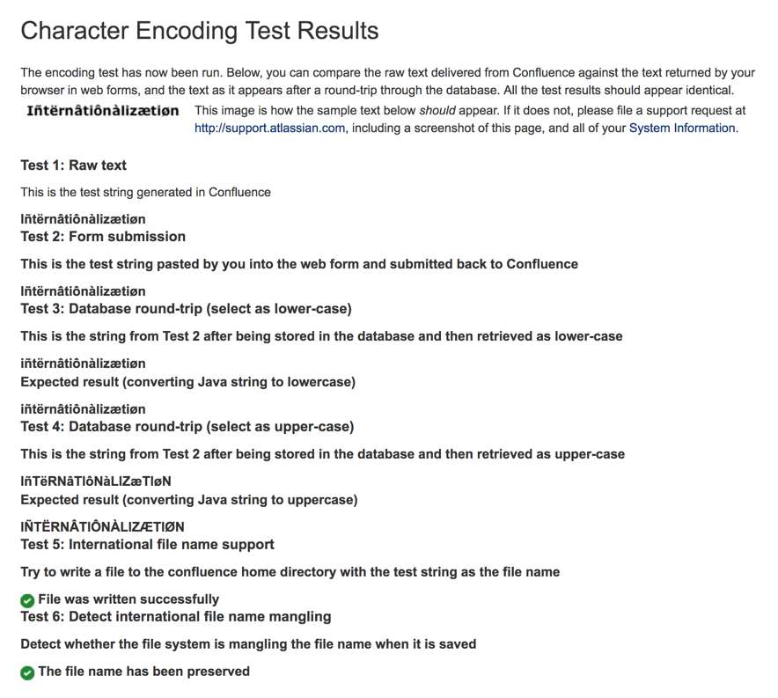The image size is (778, 698).
Task: Click the raw text result string under Test 1
Action: 83,219
